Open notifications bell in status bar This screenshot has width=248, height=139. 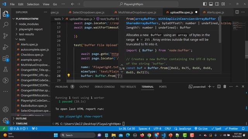(243, 129)
